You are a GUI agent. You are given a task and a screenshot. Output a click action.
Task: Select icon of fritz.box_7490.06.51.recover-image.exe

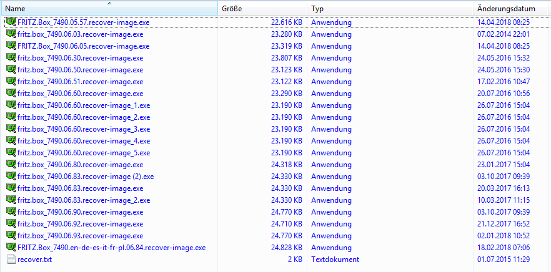pyautogui.click(x=11, y=82)
